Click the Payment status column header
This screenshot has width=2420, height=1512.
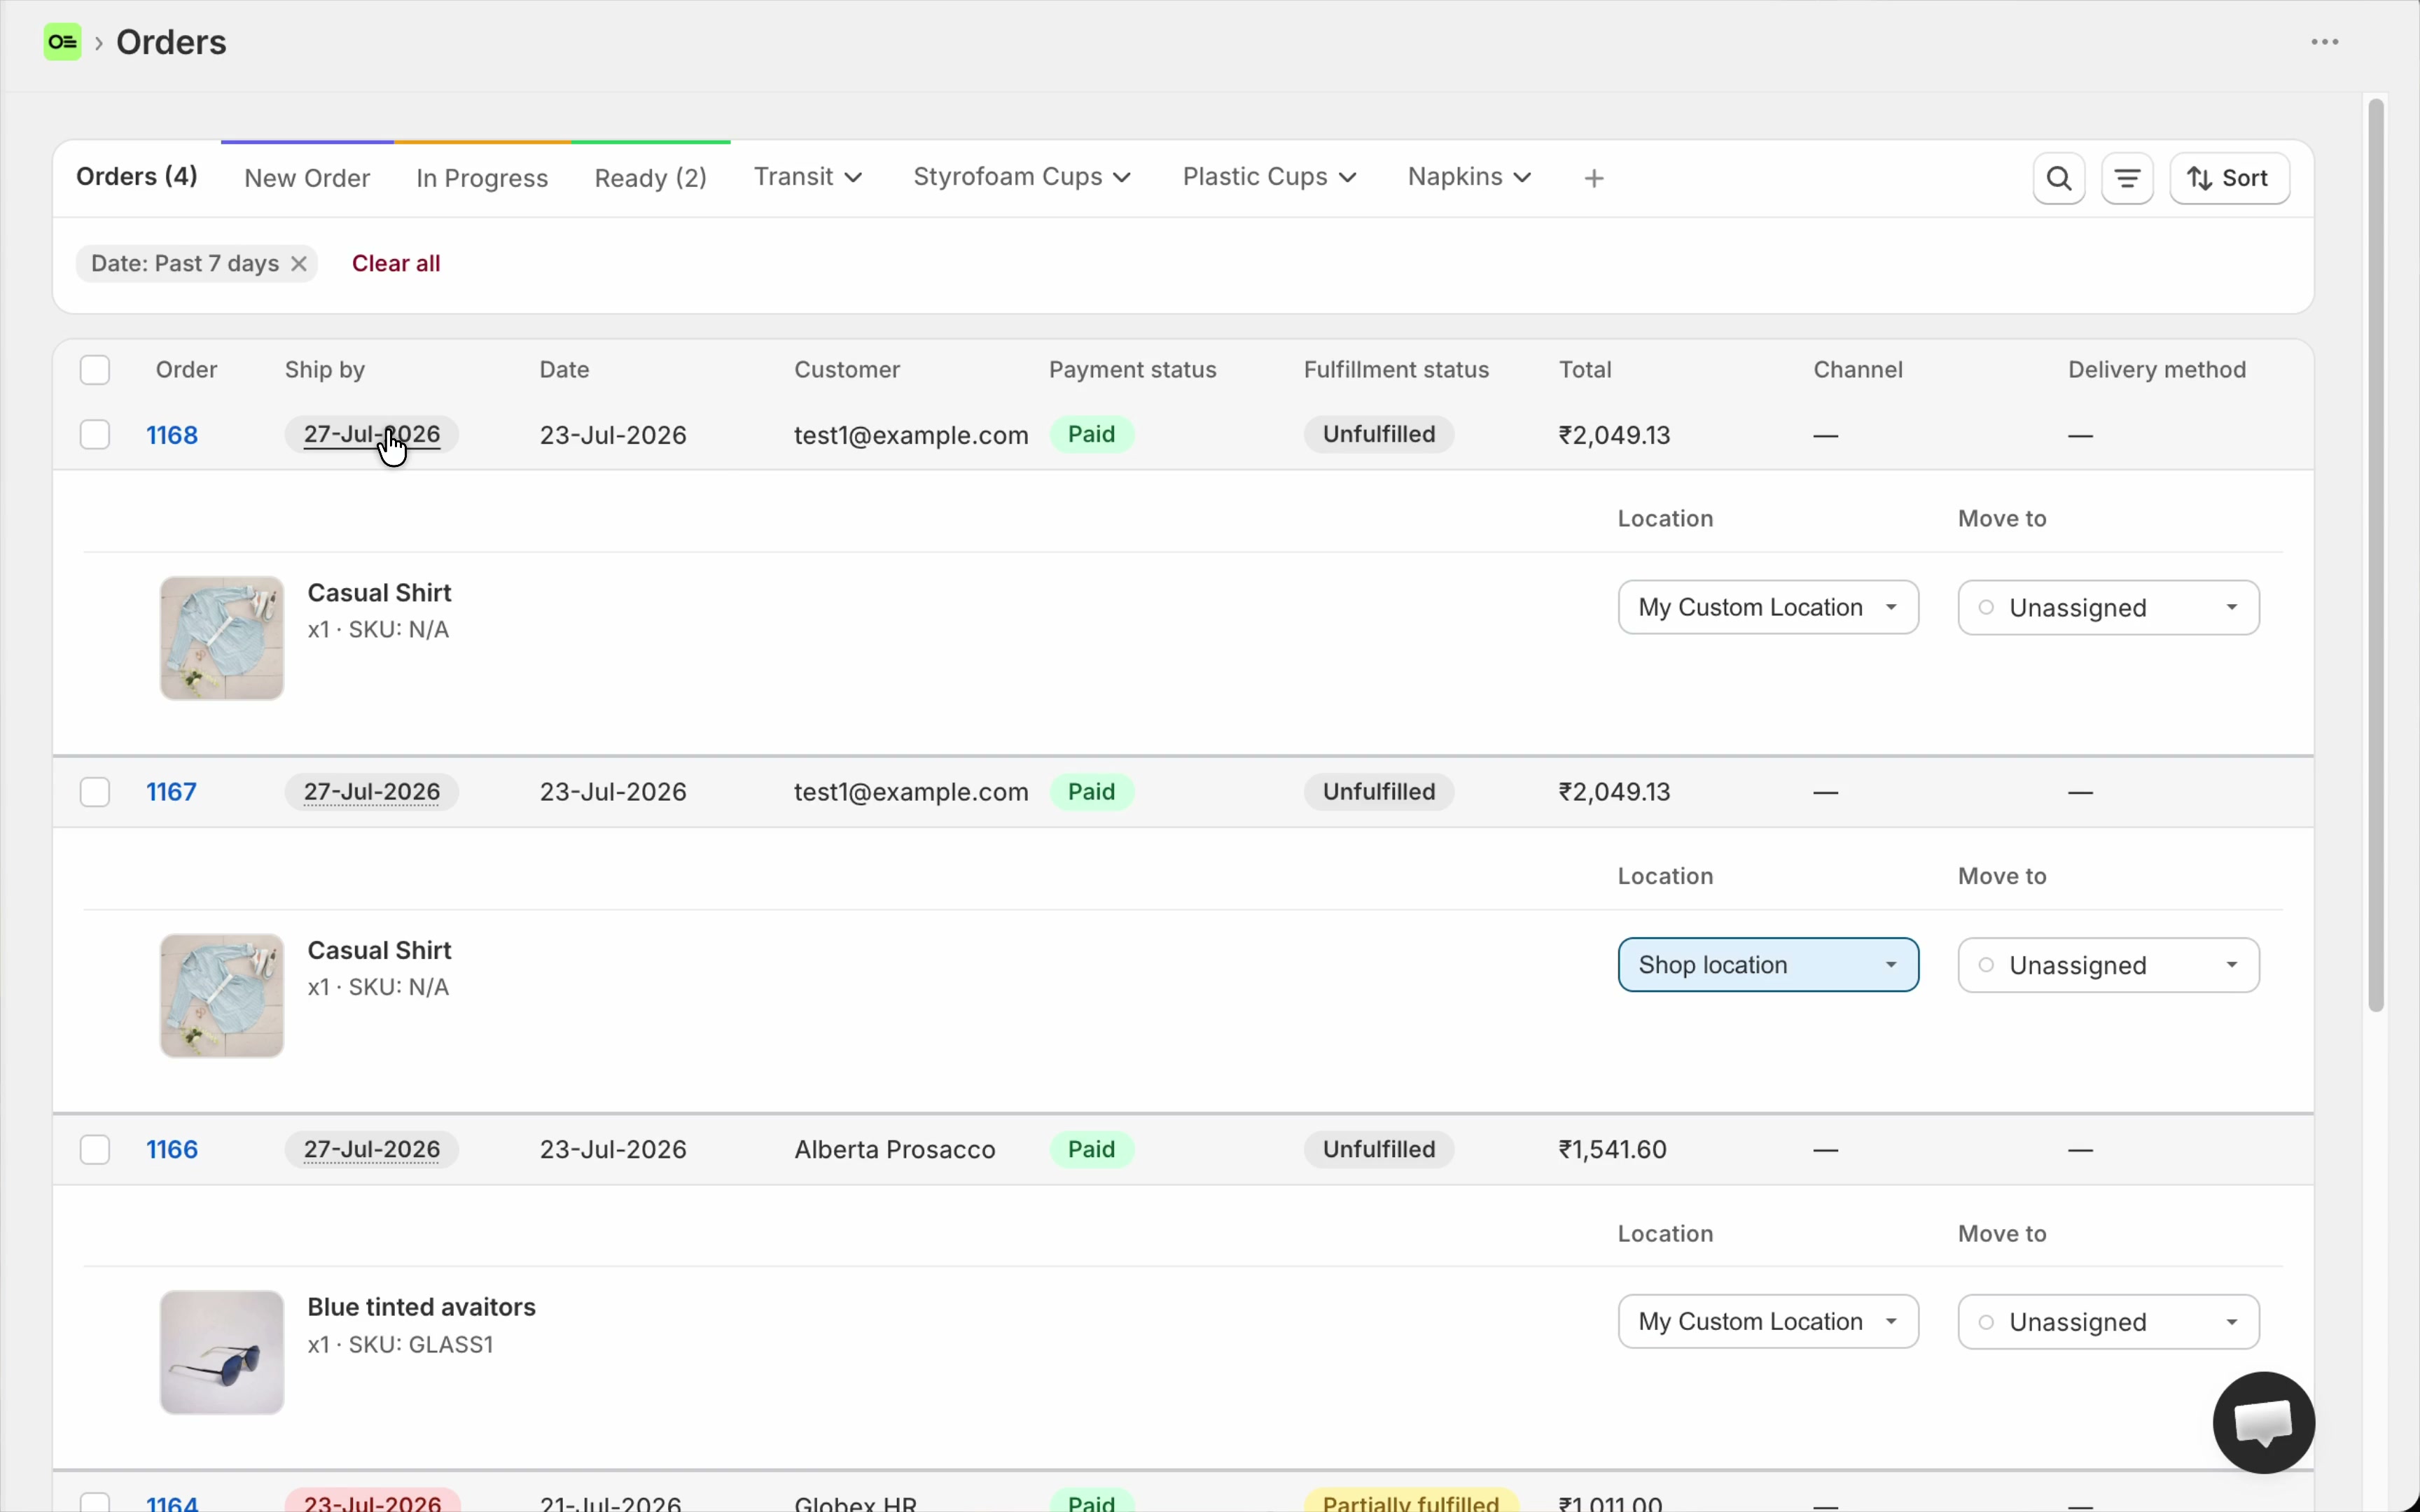pos(1133,370)
